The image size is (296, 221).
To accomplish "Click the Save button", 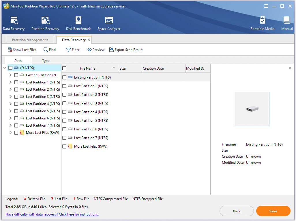I will tap(273, 211).
